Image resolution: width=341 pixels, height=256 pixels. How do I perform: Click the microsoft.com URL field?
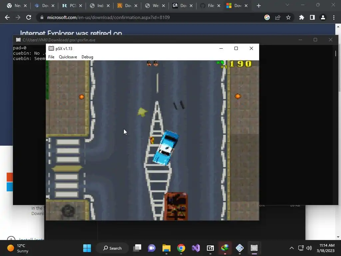click(108, 17)
